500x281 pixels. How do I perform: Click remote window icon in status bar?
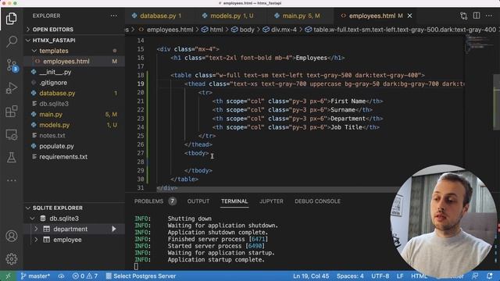click(8, 276)
